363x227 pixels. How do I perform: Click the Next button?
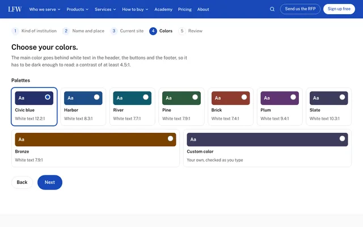pos(50,182)
